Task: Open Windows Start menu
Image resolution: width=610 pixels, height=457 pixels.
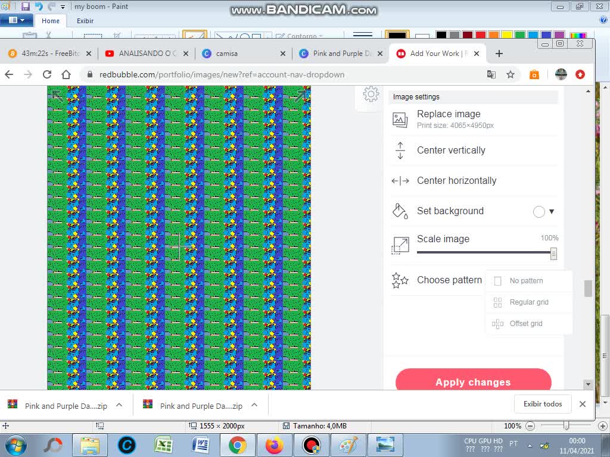Action: click(x=16, y=445)
